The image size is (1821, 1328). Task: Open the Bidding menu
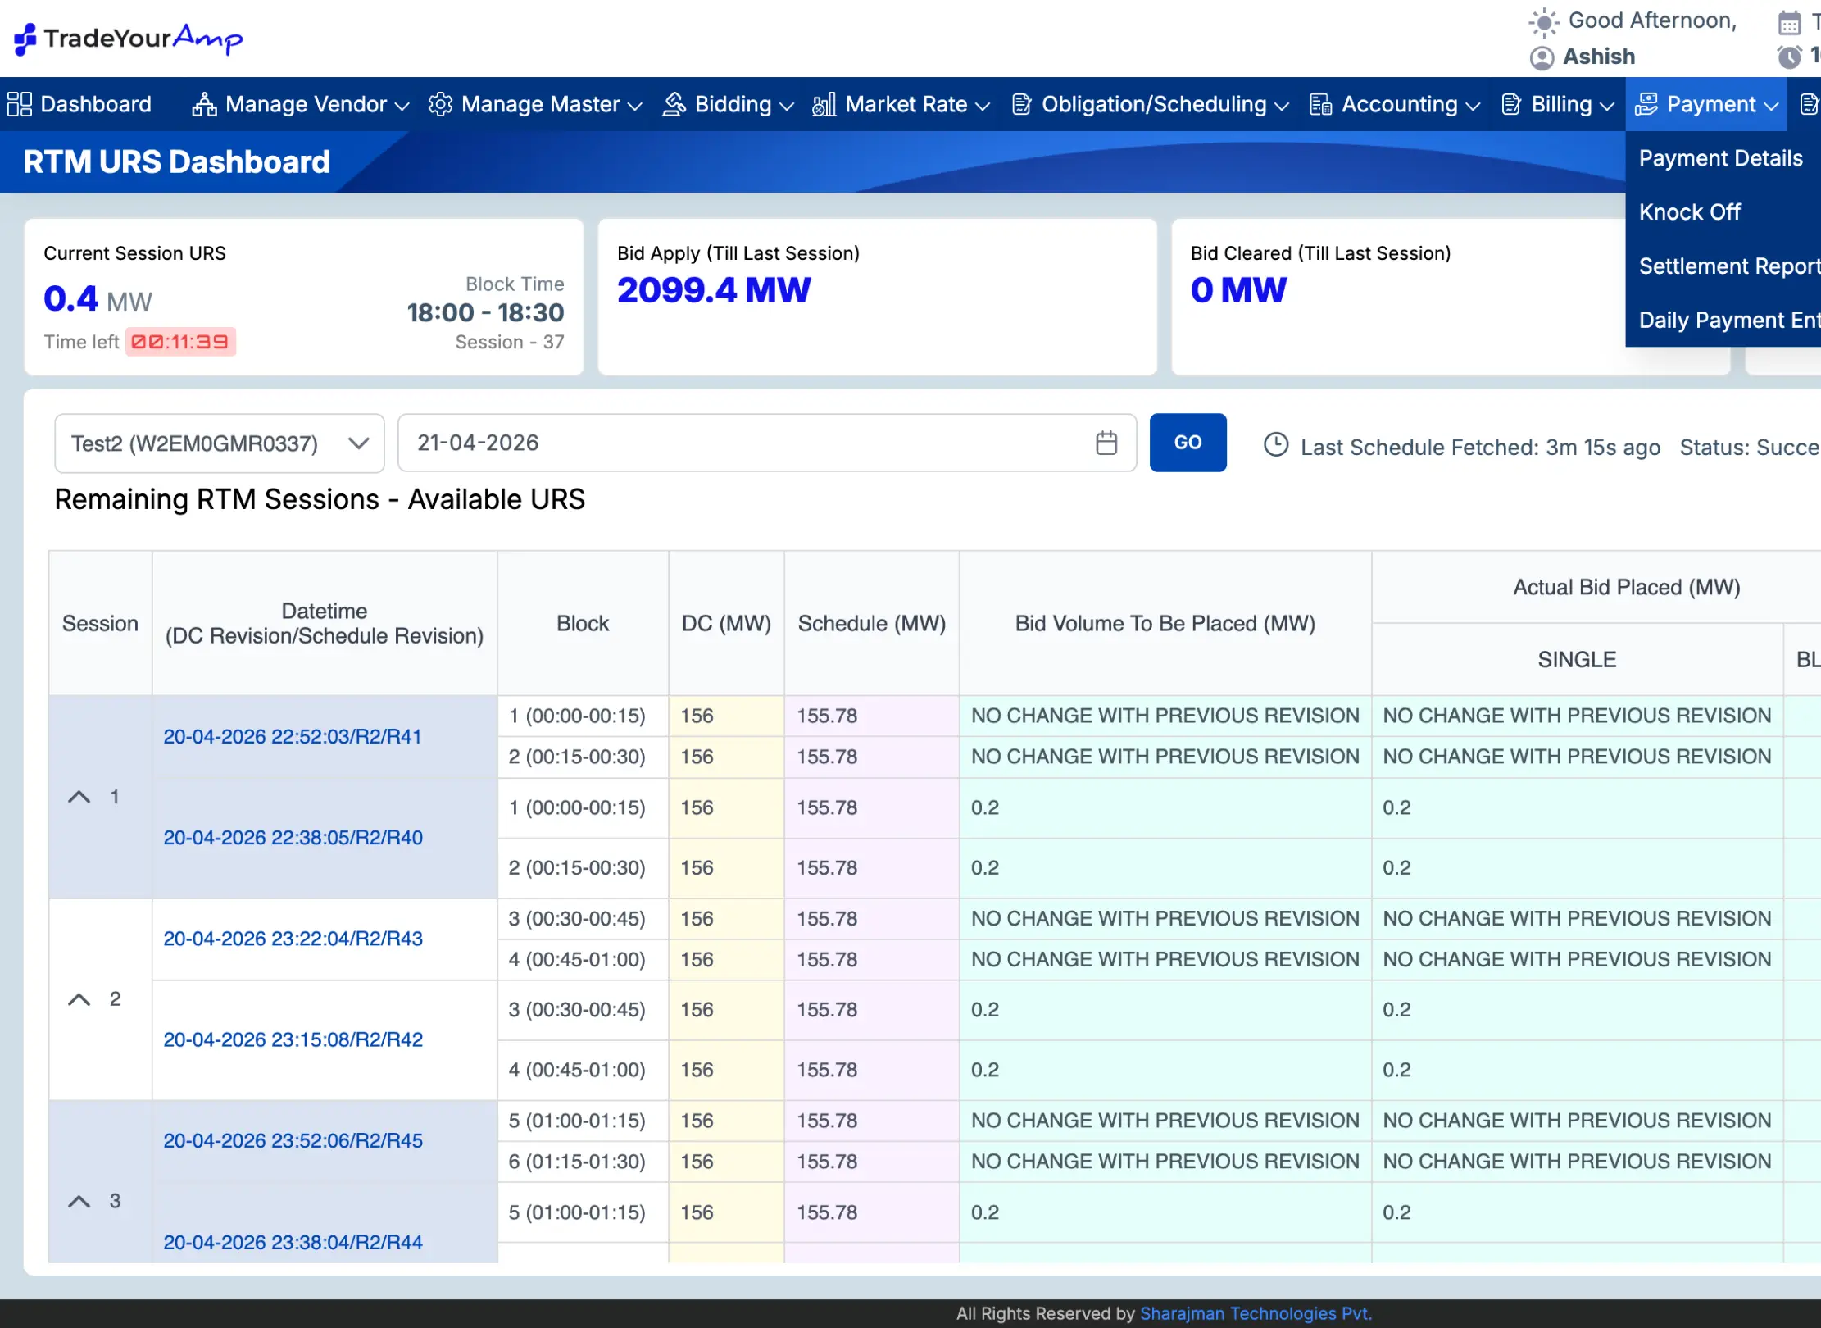(728, 104)
